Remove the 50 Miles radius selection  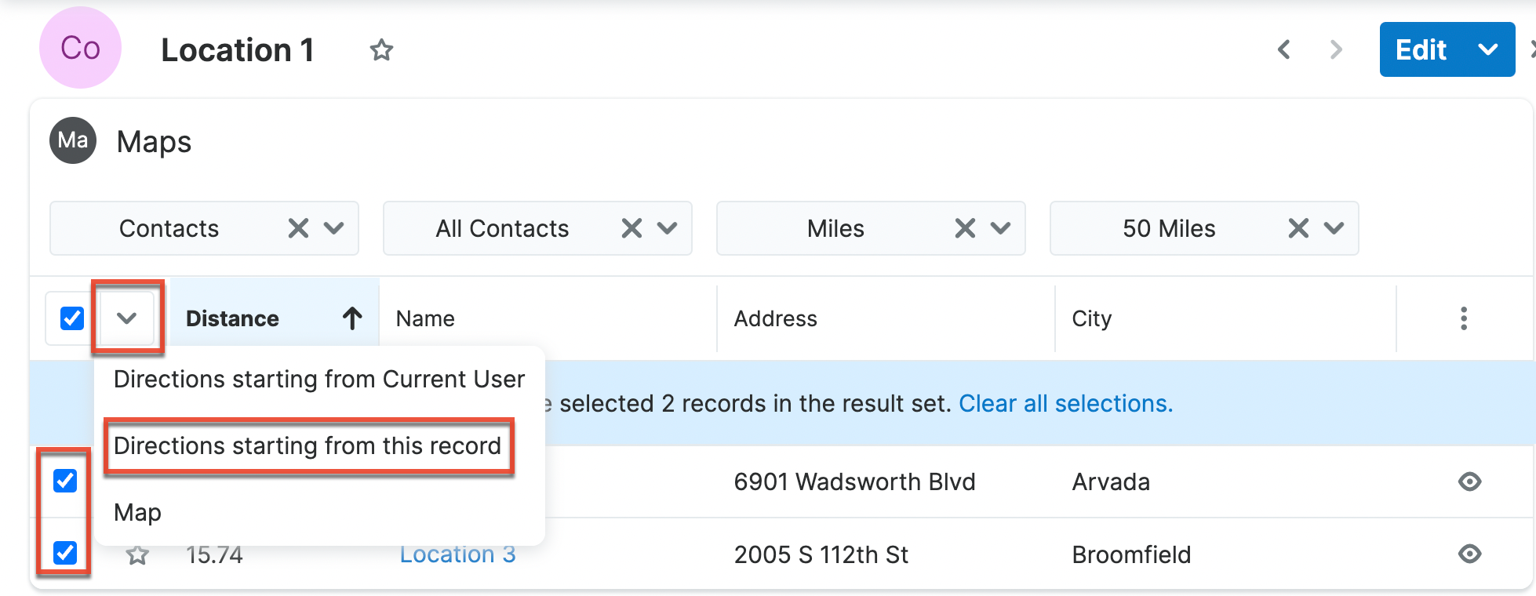[1298, 228]
